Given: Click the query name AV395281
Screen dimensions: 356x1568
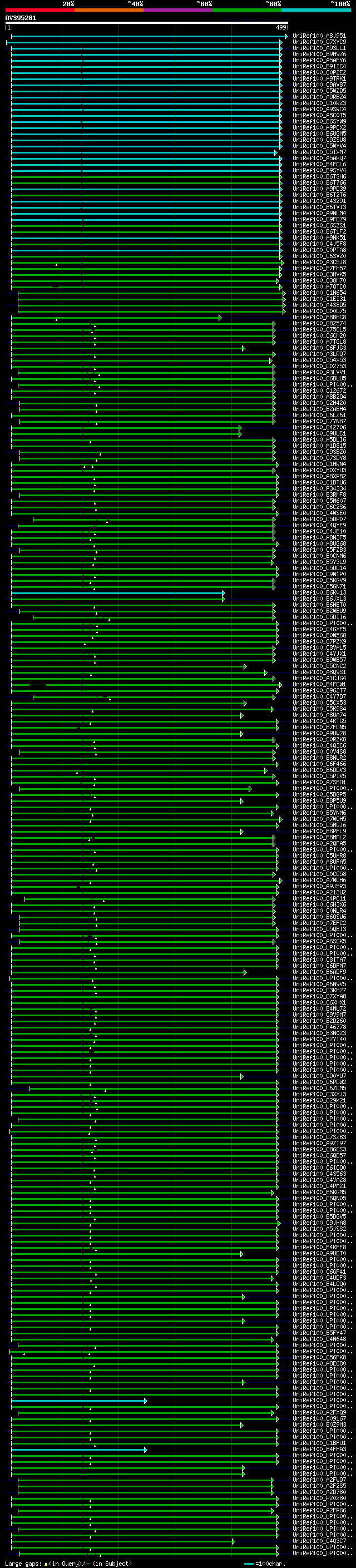Looking at the screenshot, I should click(x=21, y=18).
